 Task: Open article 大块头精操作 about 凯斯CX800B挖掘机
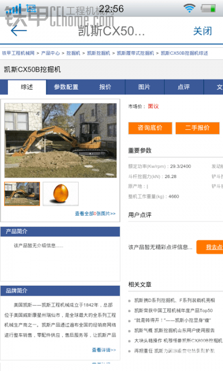click(178, 341)
